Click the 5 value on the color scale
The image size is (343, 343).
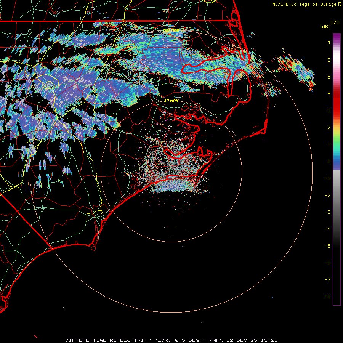click(329, 77)
